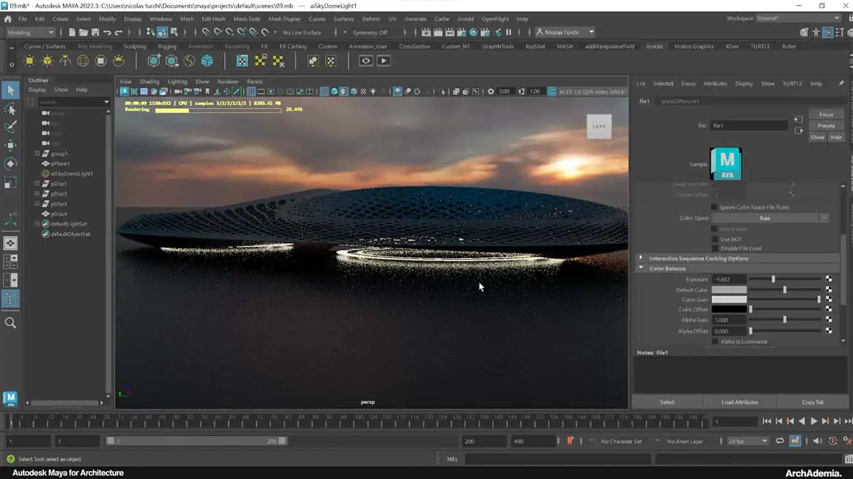Select the Select Tool in the left toolbox
The width and height of the screenshot is (853, 479).
pyautogui.click(x=10, y=90)
